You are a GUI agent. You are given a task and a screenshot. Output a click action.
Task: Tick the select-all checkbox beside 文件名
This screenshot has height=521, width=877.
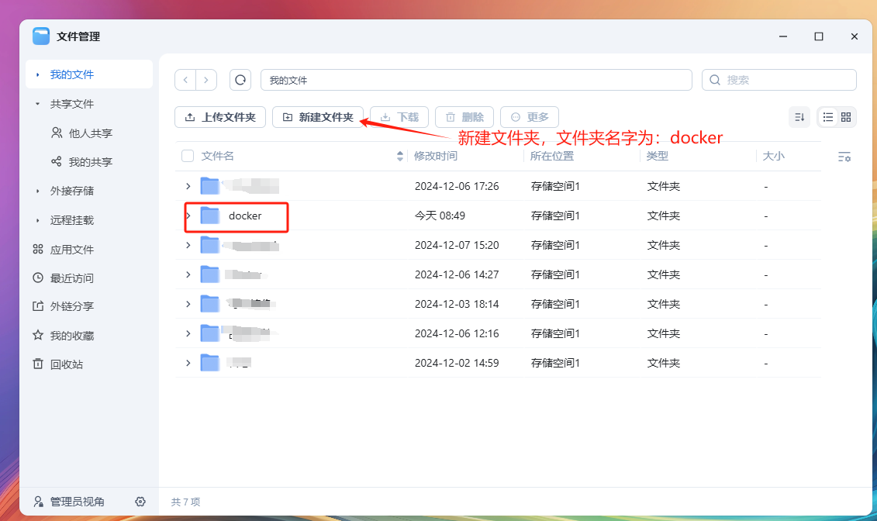coord(188,156)
